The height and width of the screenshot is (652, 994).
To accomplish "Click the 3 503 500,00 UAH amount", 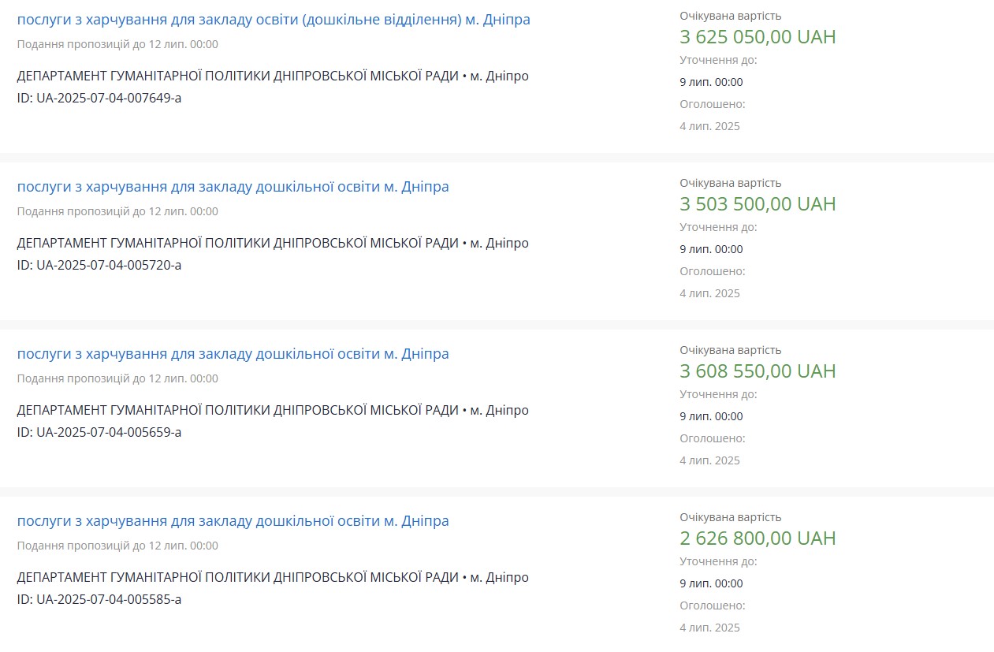I will tap(757, 204).
